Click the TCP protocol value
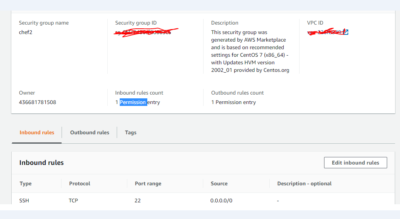400x219 pixels. tap(73, 200)
